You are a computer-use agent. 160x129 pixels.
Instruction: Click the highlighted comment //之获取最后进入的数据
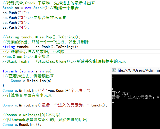point(33,51)
